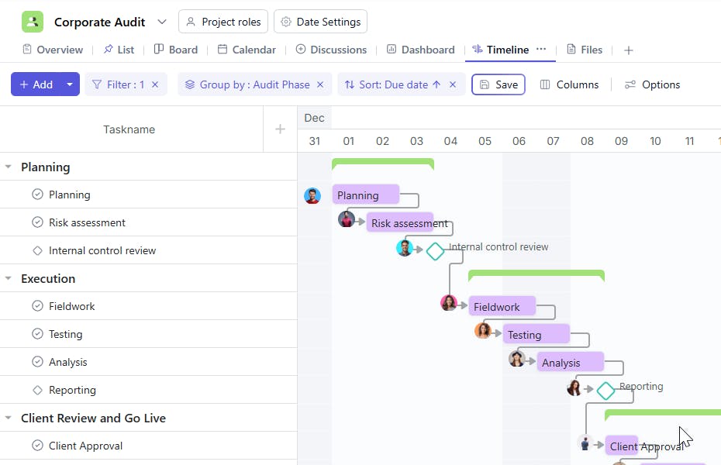Check off the Client Approval task
Screen dimensions: 721x465
click(37, 446)
